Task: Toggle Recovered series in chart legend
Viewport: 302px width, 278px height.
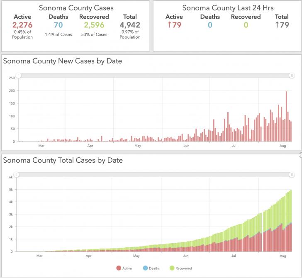Action: click(x=181, y=268)
